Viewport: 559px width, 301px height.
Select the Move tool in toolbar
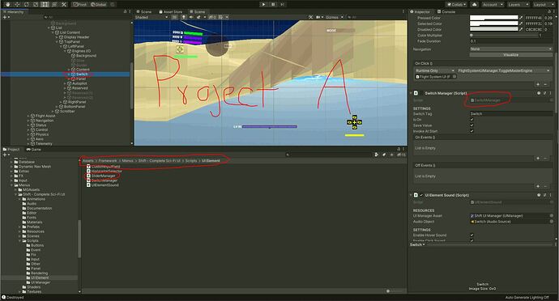17,4
